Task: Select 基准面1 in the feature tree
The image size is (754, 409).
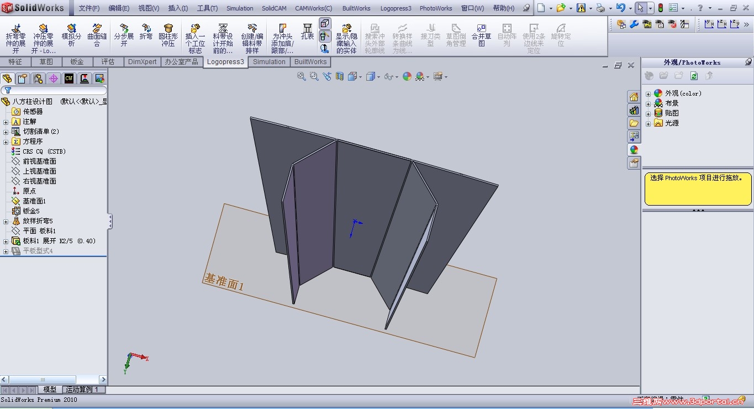Action: coord(34,201)
